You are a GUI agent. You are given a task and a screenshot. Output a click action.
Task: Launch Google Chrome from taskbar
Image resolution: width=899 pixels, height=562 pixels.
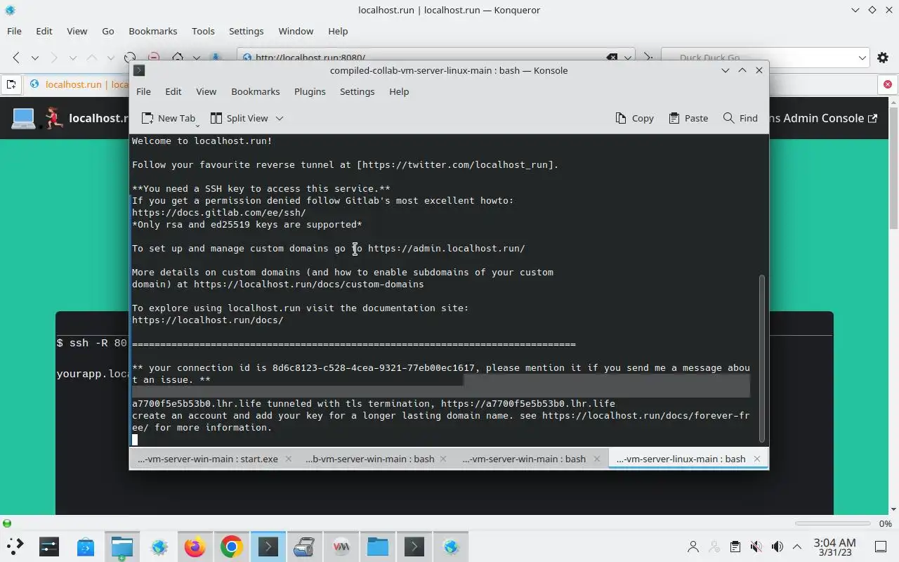pos(232,547)
